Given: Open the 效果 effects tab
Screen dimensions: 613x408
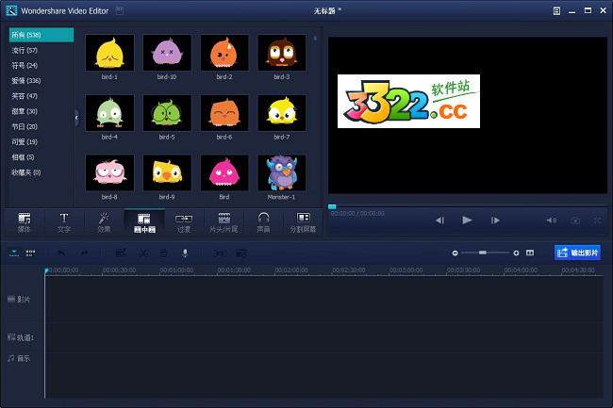Looking at the screenshot, I should tap(104, 222).
